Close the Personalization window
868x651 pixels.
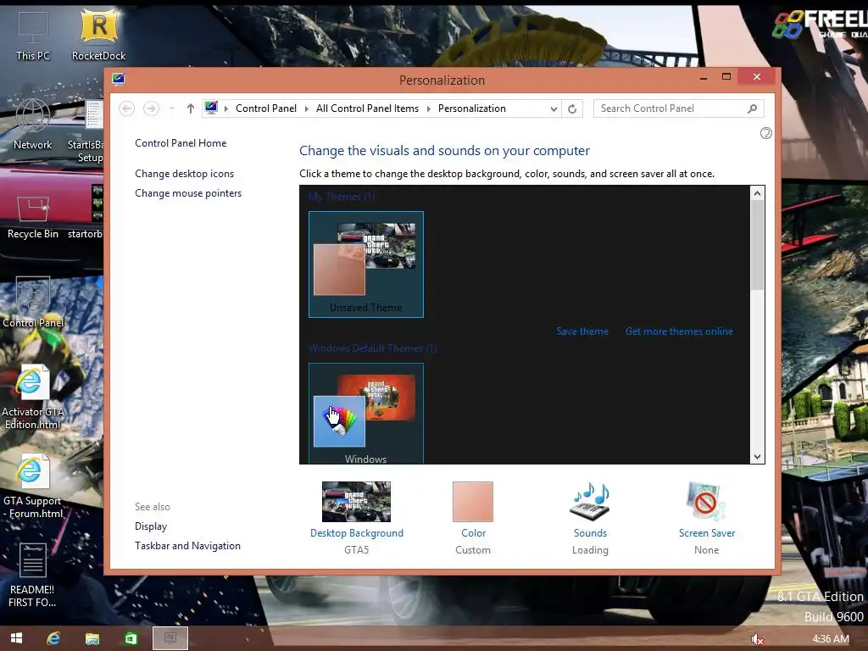click(x=757, y=77)
